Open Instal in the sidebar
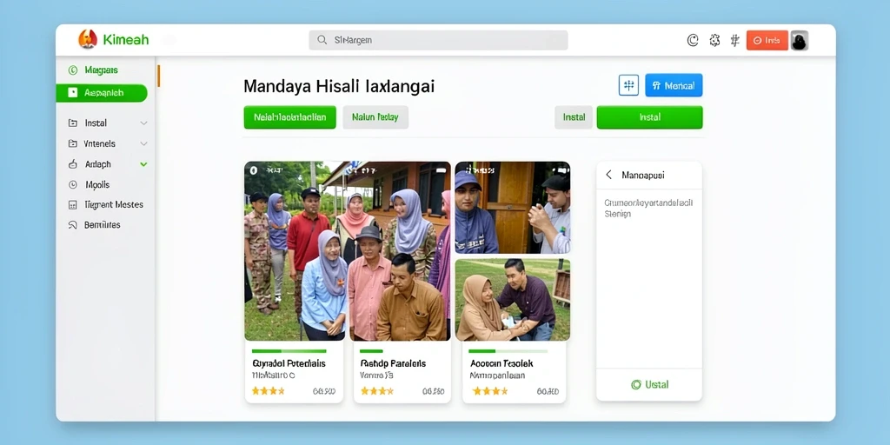 (x=96, y=123)
